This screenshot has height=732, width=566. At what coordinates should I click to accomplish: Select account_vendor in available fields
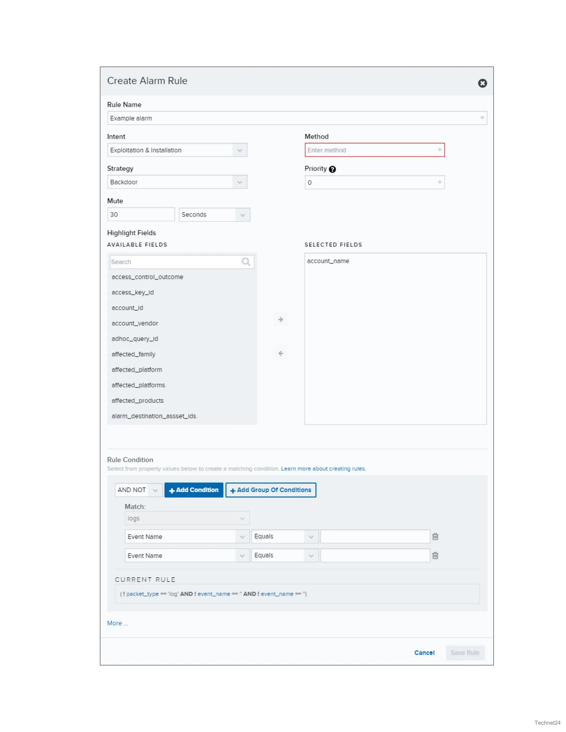135,323
